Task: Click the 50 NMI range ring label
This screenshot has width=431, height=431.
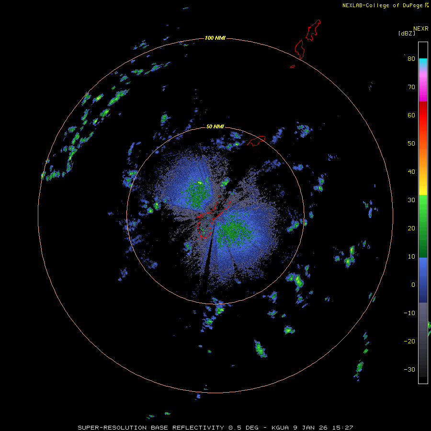Action: point(215,126)
